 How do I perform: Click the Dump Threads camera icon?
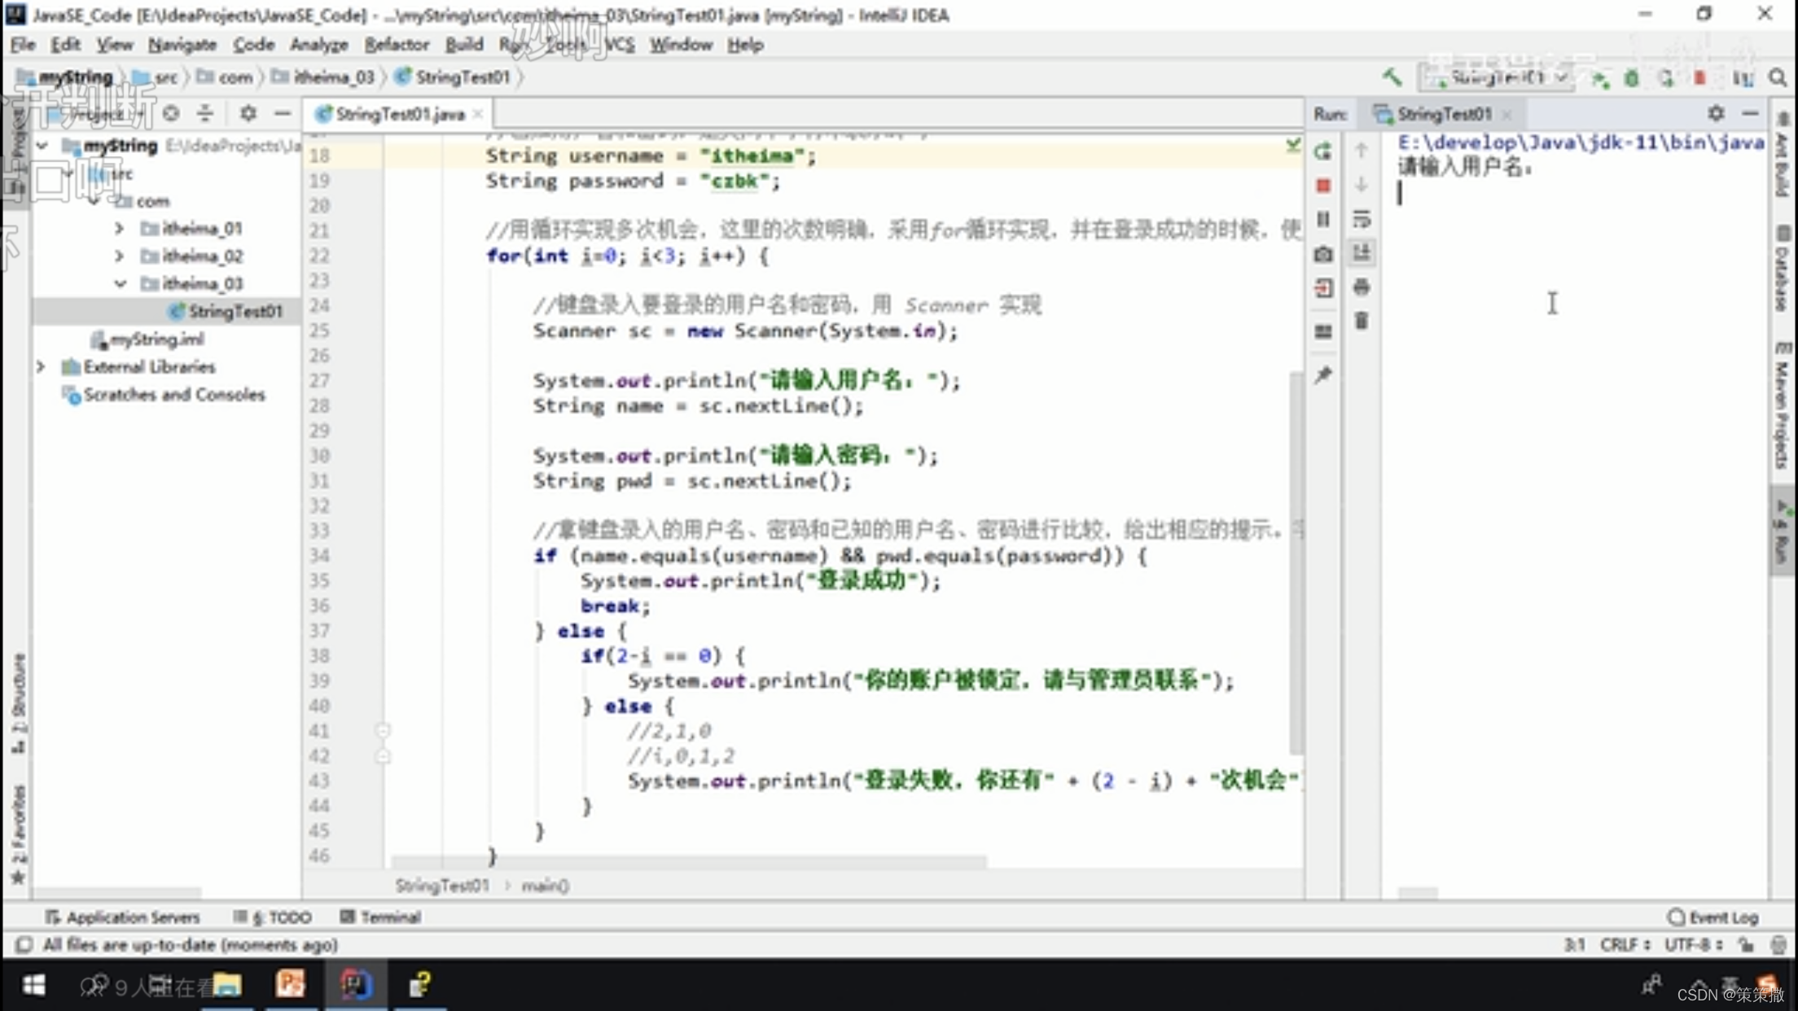pos(1323,254)
